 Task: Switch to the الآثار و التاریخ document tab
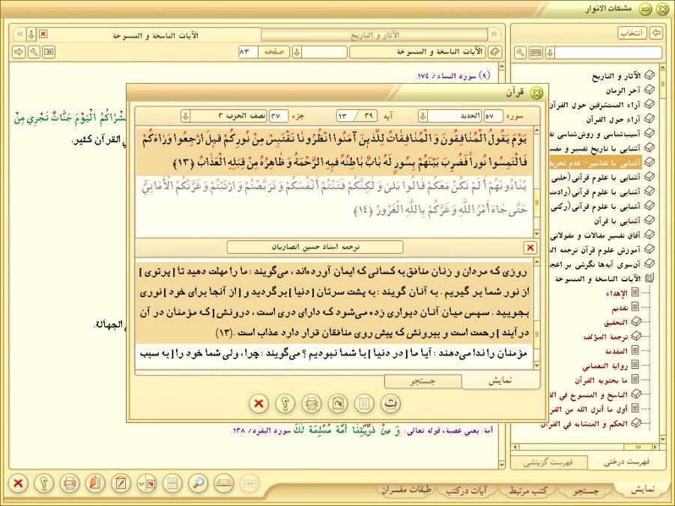(x=375, y=34)
